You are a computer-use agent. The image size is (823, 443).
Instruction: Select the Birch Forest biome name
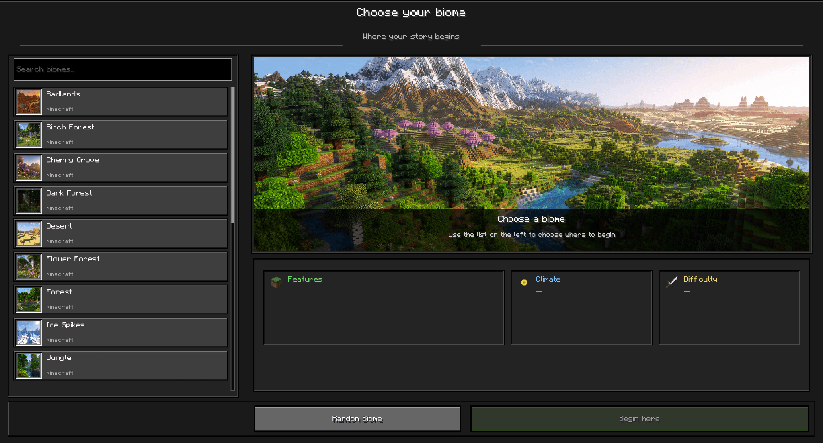(70, 127)
